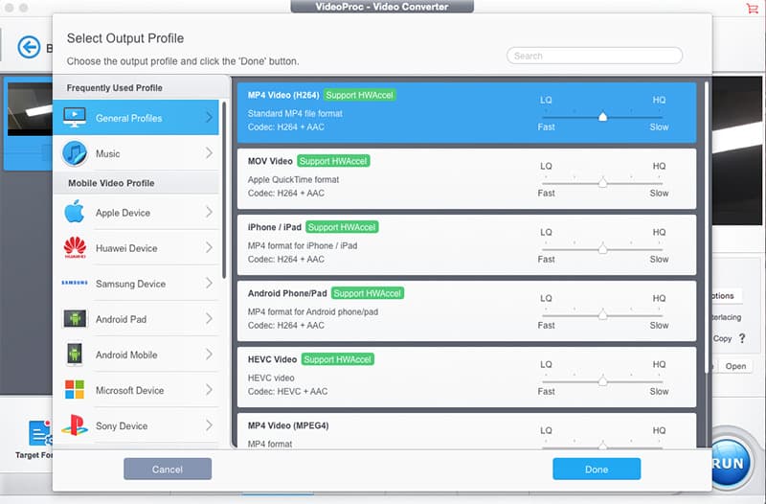Choose the HEVC Video profile

466,378
